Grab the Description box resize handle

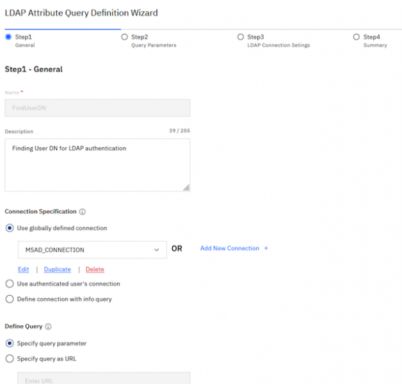(x=186, y=188)
